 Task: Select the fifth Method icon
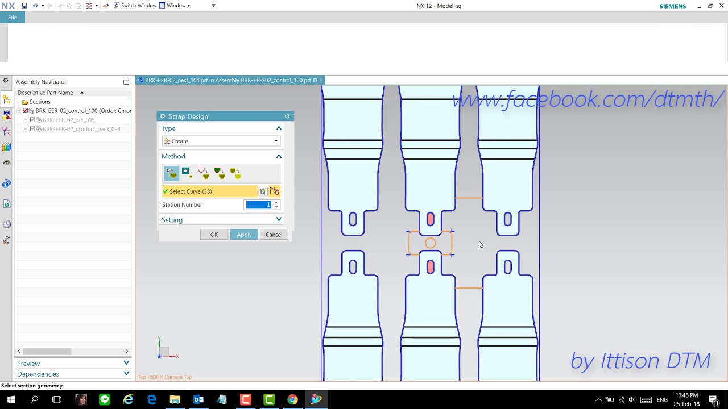point(235,173)
